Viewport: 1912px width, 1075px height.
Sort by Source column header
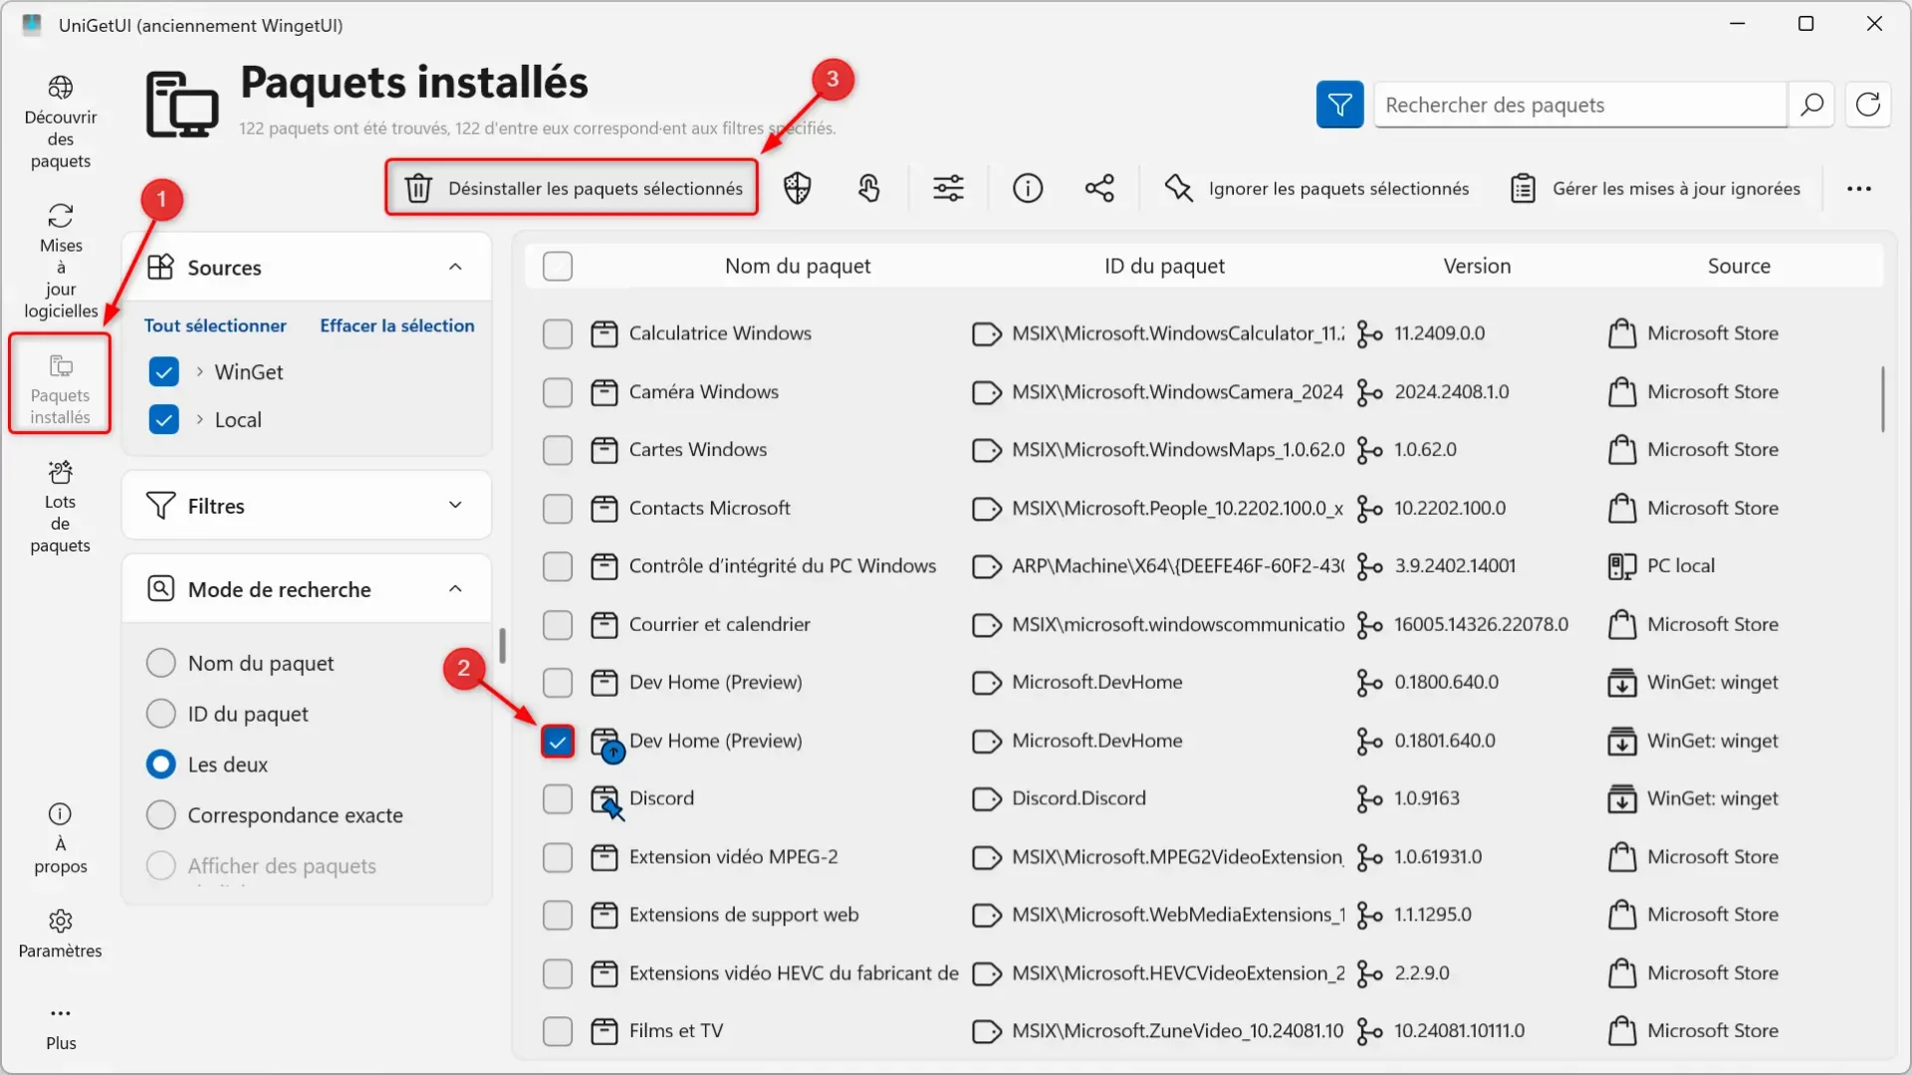(1739, 266)
